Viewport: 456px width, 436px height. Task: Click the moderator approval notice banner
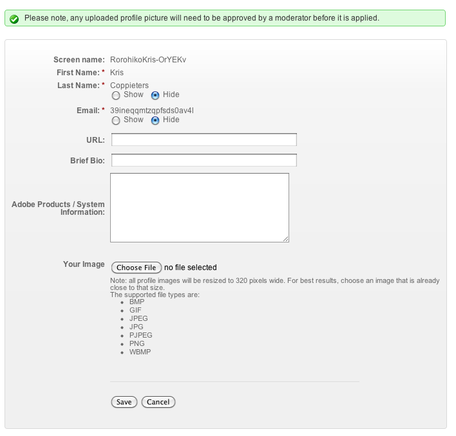[225, 18]
